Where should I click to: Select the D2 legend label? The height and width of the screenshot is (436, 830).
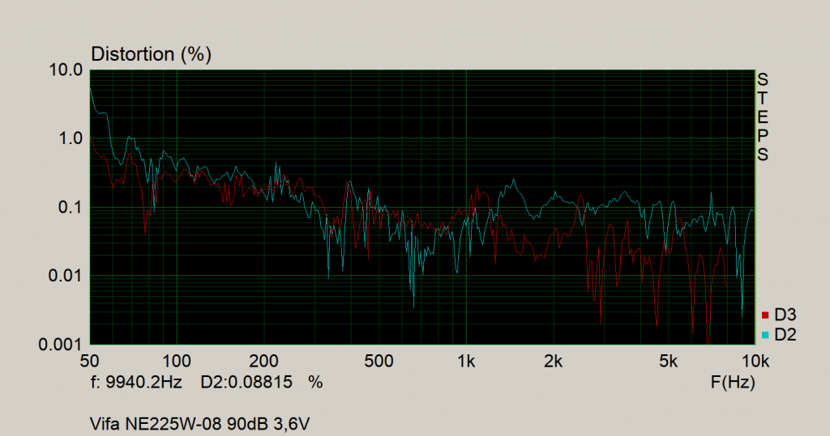[x=785, y=335]
